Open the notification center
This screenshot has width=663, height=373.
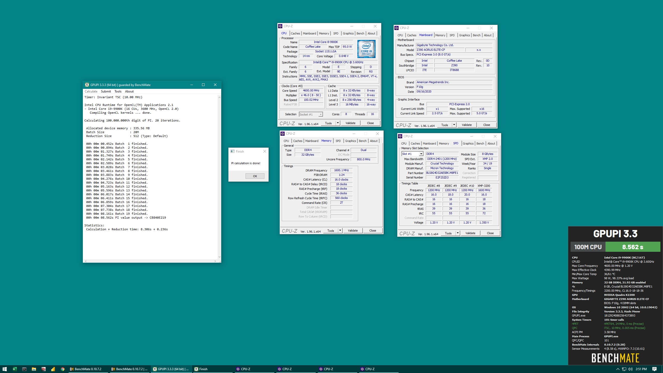[x=654, y=369]
